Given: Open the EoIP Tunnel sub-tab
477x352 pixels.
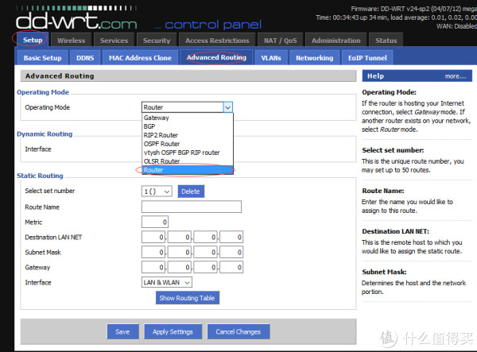Looking at the screenshot, I should pyautogui.click(x=367, y=58).
